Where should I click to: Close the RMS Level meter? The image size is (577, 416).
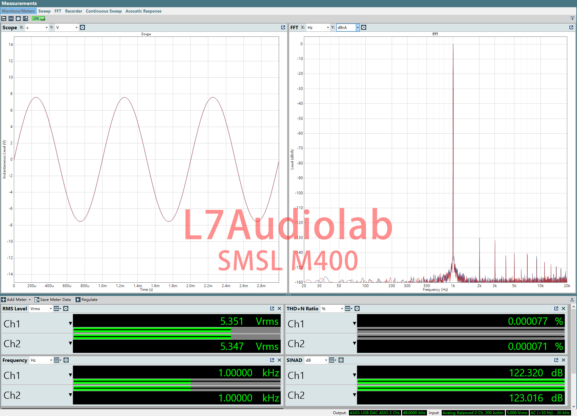pyautogui.click(x=279, y=308)
